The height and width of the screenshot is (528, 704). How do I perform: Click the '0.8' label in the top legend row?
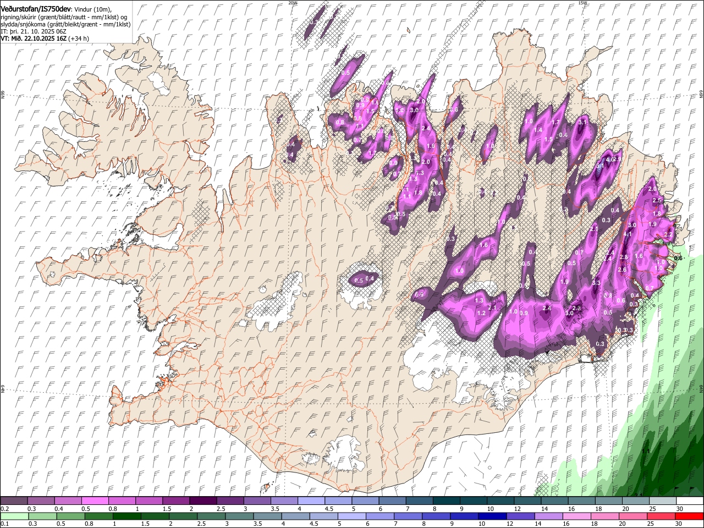point(113,509)
